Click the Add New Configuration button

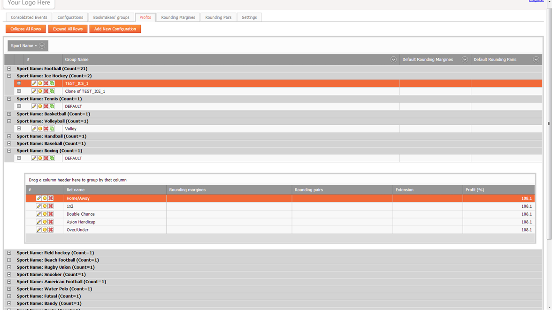pyautogui.click(x=115, y=29)
